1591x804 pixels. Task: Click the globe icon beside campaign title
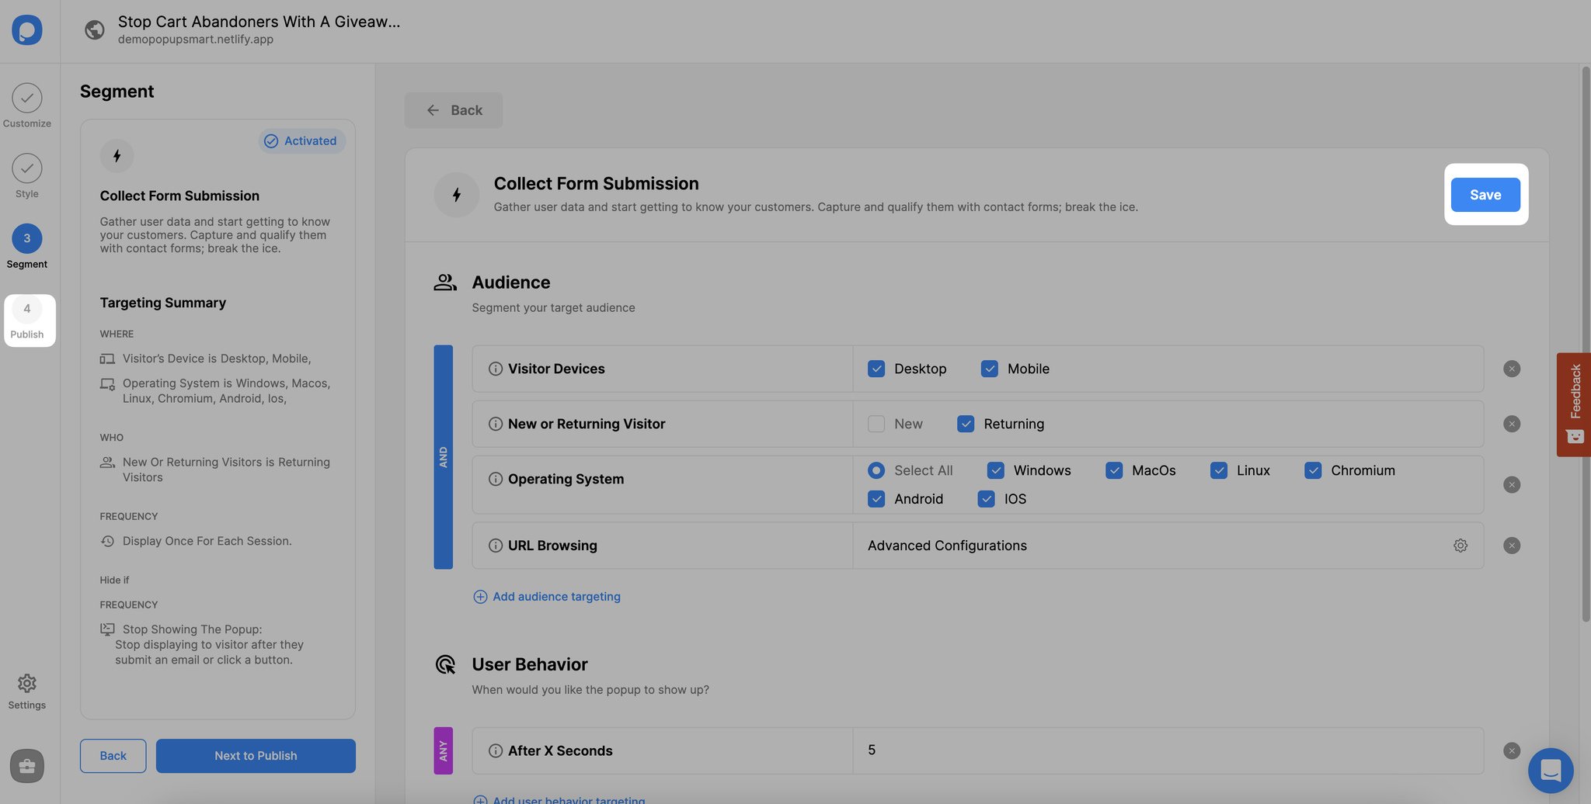(95, 29)
